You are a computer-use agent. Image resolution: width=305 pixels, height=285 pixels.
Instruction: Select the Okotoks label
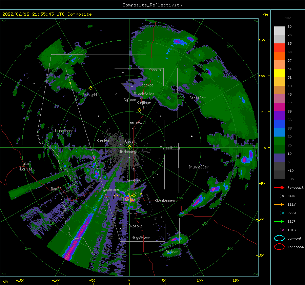(x=136, y=226)
